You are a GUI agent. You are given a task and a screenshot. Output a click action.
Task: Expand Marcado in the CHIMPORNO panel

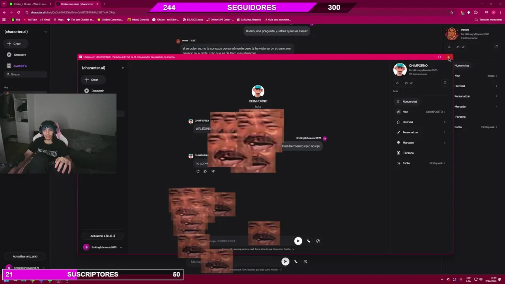421,142
